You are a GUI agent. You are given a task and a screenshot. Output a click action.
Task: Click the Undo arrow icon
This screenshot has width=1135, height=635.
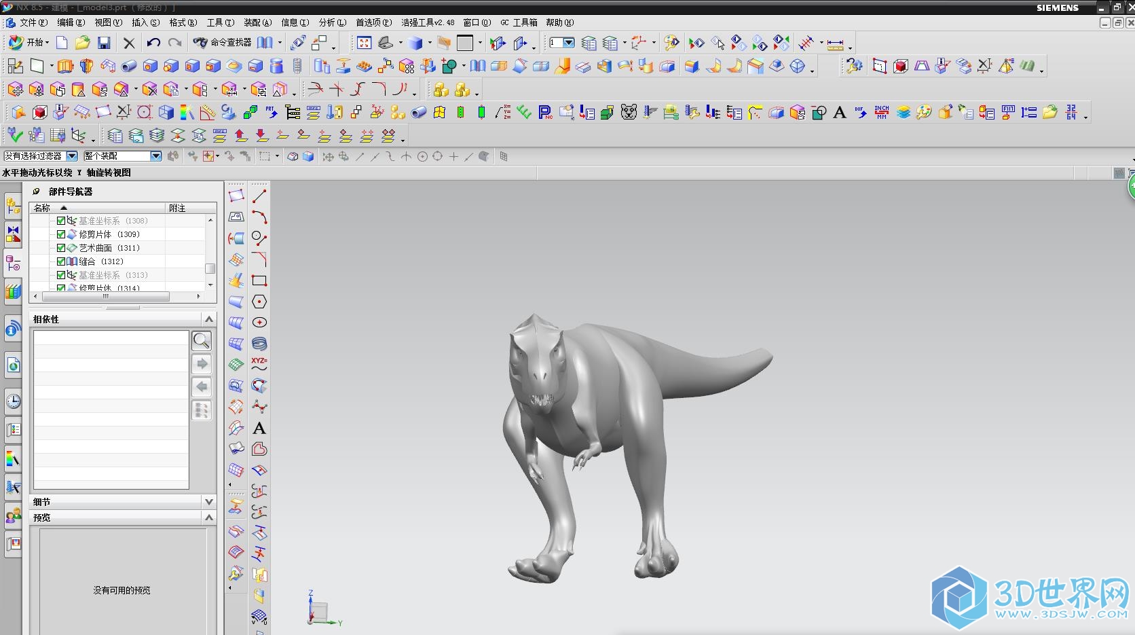[153, 43]
